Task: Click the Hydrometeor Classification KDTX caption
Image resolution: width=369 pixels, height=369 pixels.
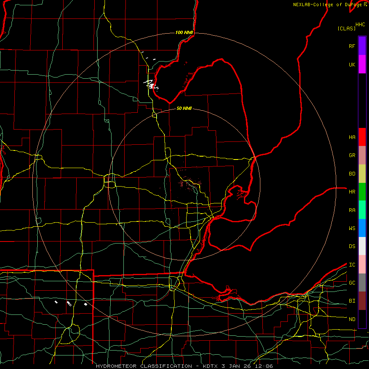Action: [x=184, y=366]
